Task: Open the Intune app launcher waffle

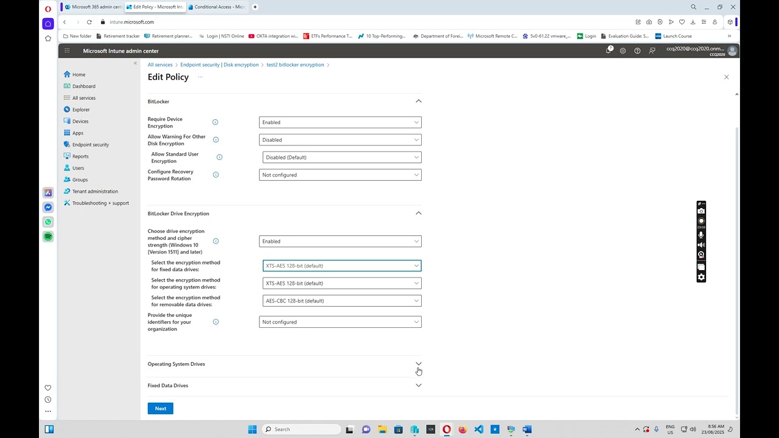Action: pyautogui.click(x=67, y=50)
